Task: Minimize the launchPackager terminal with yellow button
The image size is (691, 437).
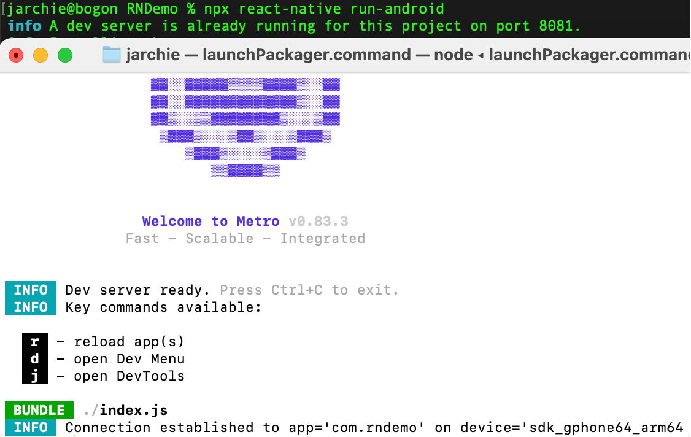Action: click(41, 55)
